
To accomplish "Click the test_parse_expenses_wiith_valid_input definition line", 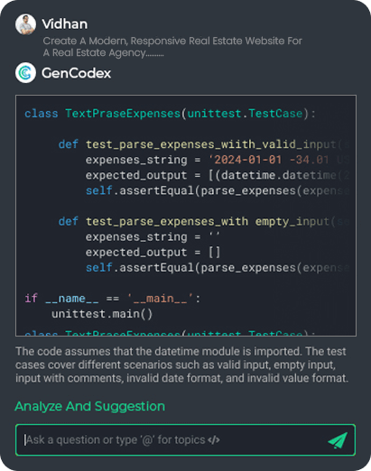I will [x=204, y=144].
